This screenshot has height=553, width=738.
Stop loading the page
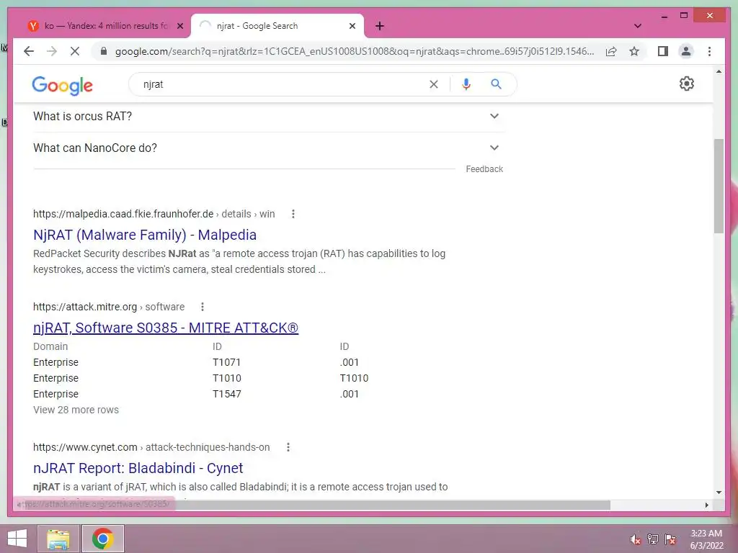click(x=75, y=51)
